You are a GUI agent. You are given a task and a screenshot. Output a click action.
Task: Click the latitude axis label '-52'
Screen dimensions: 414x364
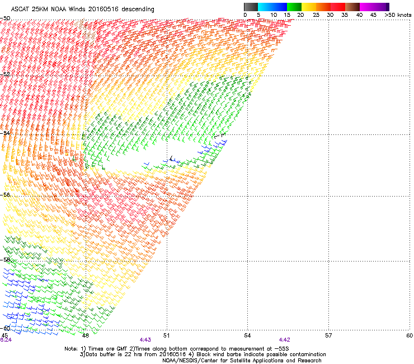click(x=5, y=74)
